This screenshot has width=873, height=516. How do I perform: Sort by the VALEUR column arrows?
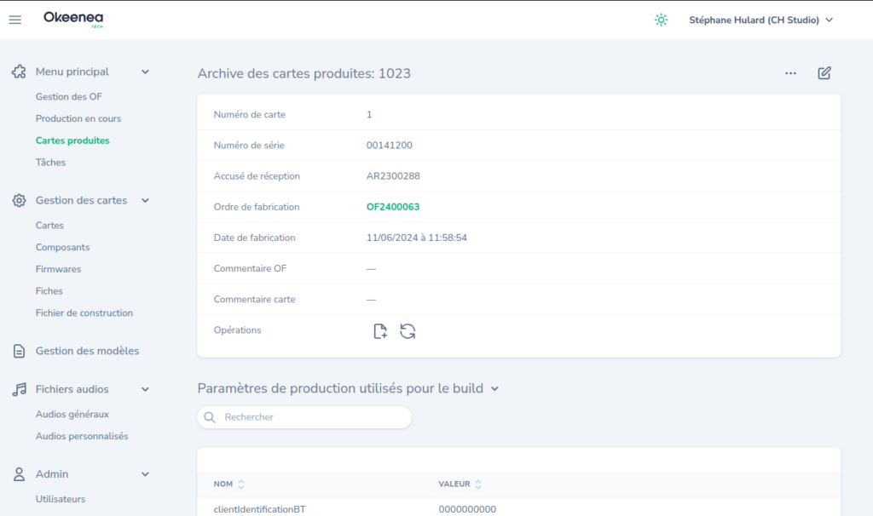click(478, 484)
